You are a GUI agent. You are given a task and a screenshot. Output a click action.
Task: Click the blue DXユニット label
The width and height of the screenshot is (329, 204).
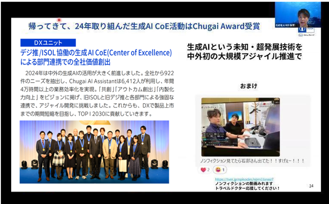(48, 43)
